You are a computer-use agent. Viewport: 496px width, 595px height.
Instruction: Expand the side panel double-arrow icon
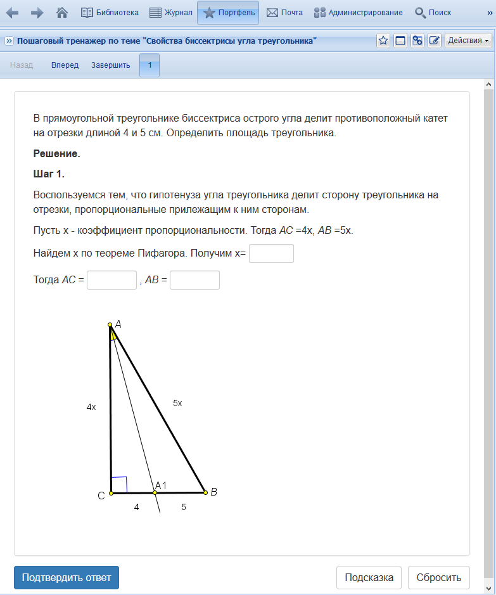click(x=9, y=41)
